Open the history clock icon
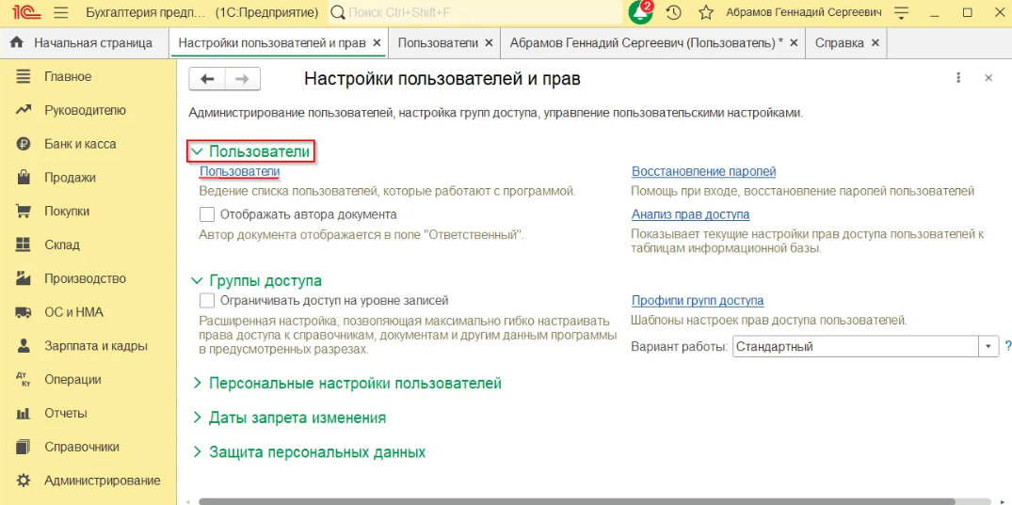 673,13
